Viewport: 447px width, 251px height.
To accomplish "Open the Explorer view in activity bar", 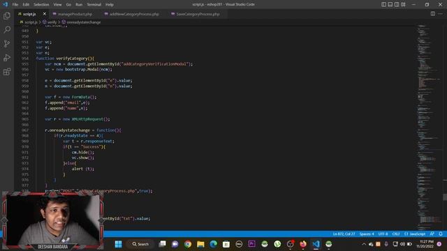I will click(x=7, y=15).
